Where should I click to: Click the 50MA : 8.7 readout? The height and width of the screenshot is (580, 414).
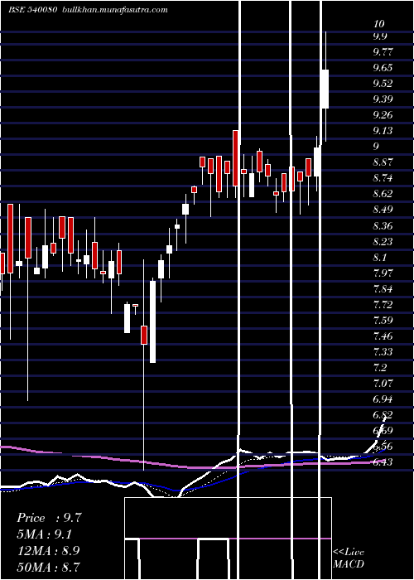tap(48, 567)
